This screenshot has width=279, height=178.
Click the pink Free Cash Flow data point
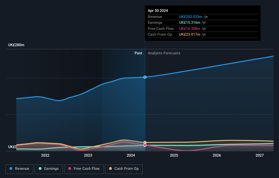pyautogui.click(x=145, y=145)
